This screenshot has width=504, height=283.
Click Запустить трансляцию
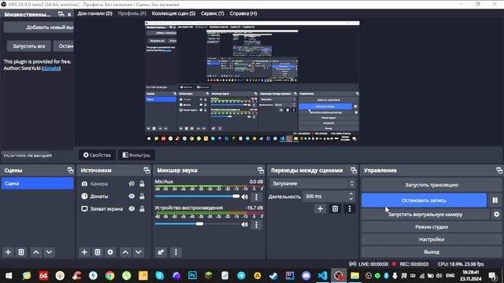(432, 186)
